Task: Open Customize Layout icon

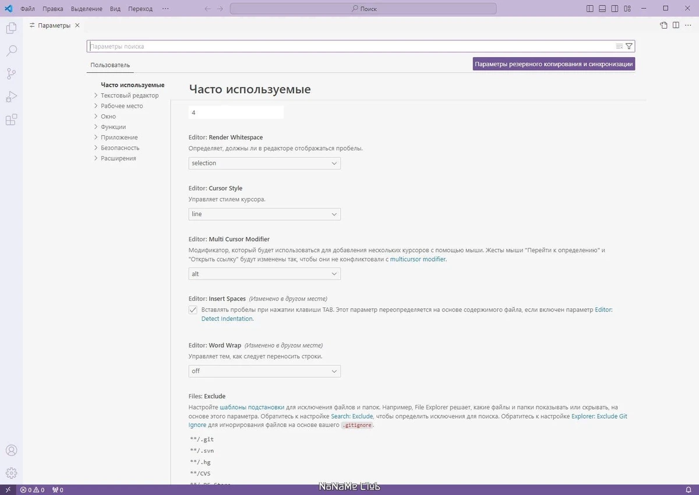Action: tap(627, 9)
